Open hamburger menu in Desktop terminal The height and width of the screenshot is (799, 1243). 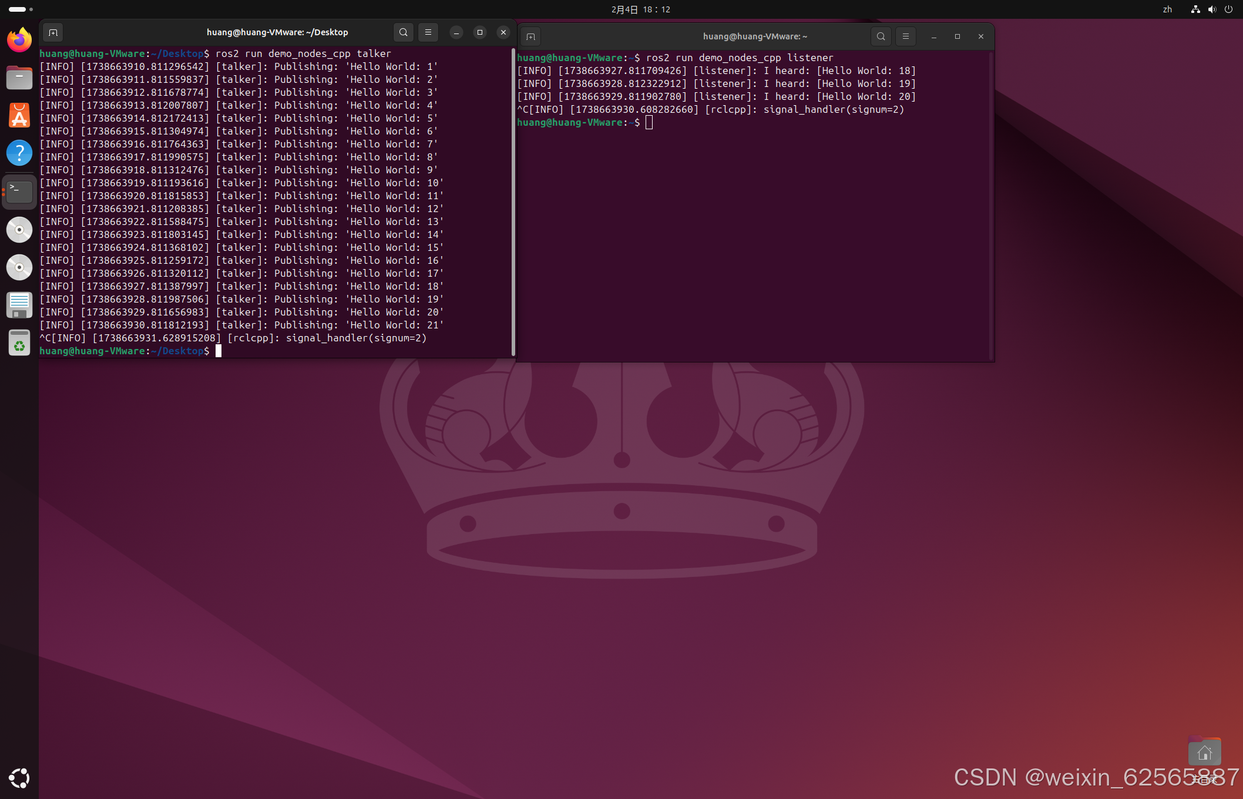click(428, 32)
